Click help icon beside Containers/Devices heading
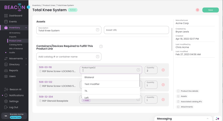Image resolution: width=223 pixels, height=121 pixels. (101, 47)
